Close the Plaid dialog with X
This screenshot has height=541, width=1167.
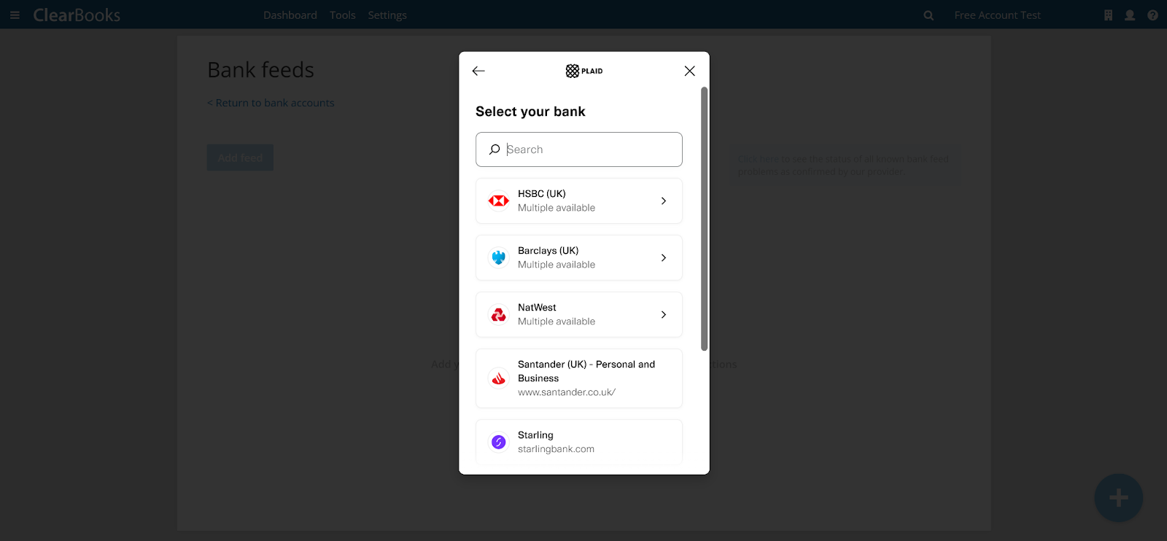point(690,71)
